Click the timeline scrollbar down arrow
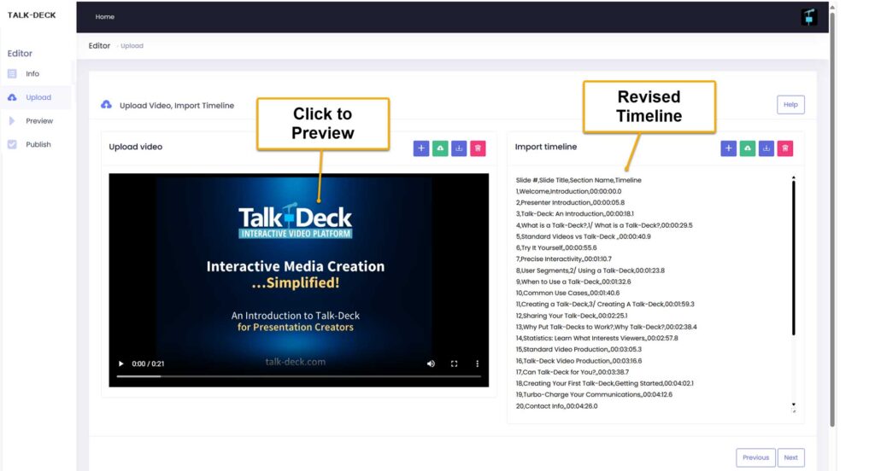Image resolution: width=875 pixels, height=471 pixels. click(x=793, y=404)
